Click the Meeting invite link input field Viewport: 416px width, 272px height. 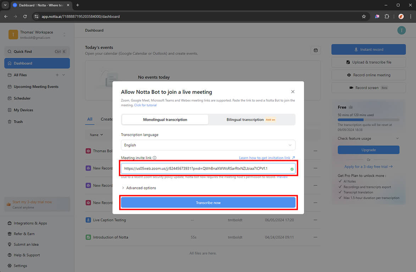[208, 169]
